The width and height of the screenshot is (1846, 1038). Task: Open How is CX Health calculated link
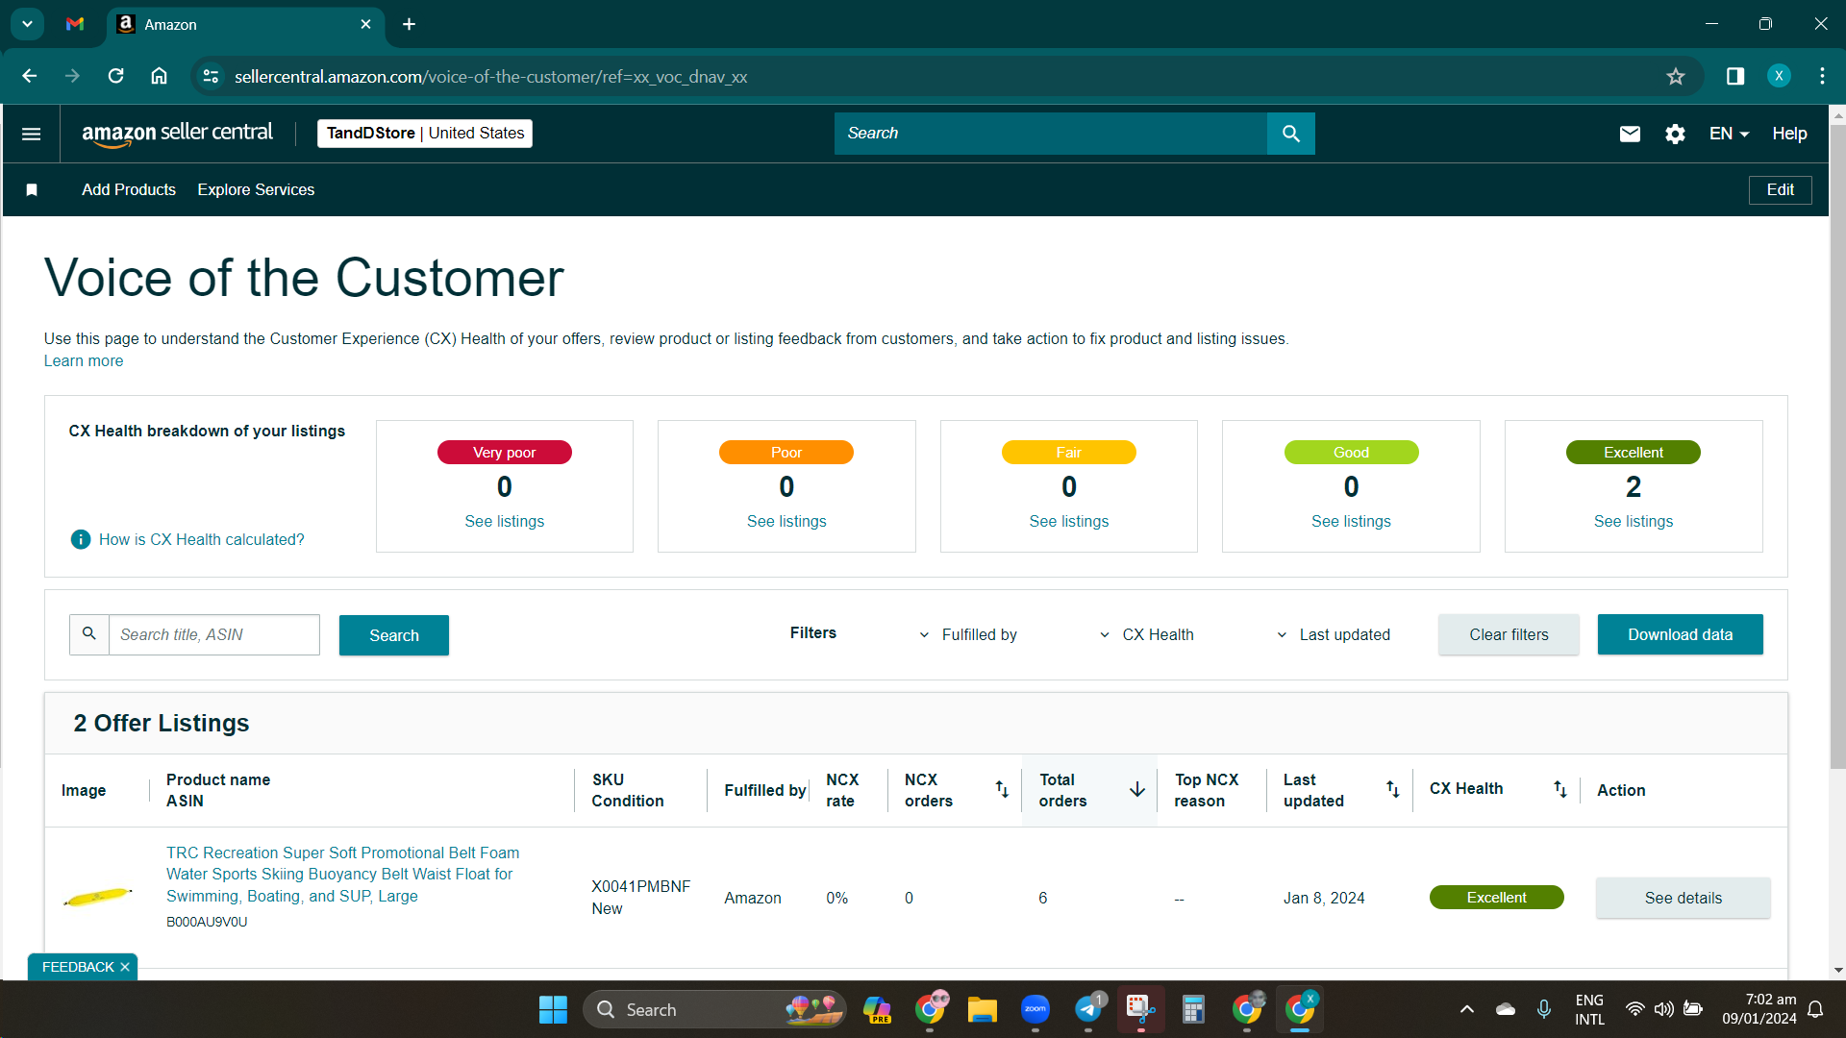202,539
